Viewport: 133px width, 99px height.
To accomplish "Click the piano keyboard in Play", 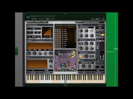I will [x=66, y=79].
